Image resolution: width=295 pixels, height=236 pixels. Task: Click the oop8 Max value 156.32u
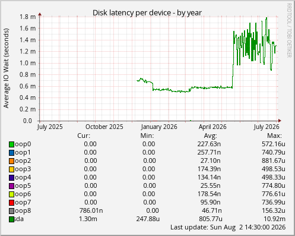(274, 210)
